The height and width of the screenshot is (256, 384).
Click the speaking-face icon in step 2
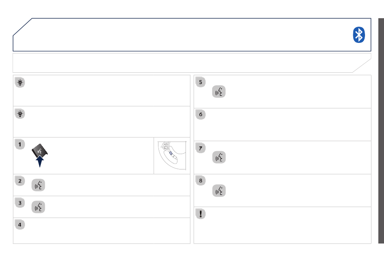(x=38, y=185)
